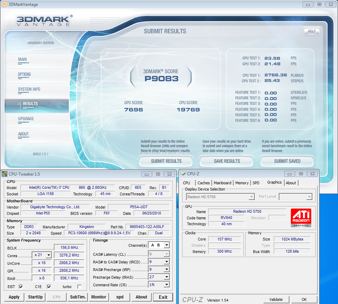The image size is (338, 304).
Task: Click Exit in CPU-Tweaker
Action: click(163, 297)
